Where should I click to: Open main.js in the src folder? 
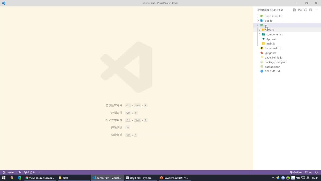point(271,44)
